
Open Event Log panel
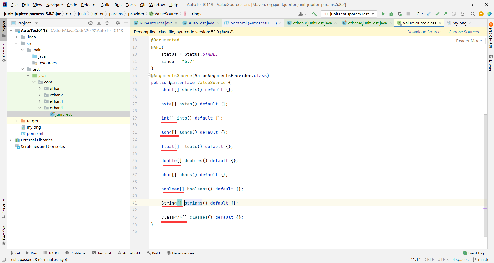pyautogui.click(x=473, y=253)
